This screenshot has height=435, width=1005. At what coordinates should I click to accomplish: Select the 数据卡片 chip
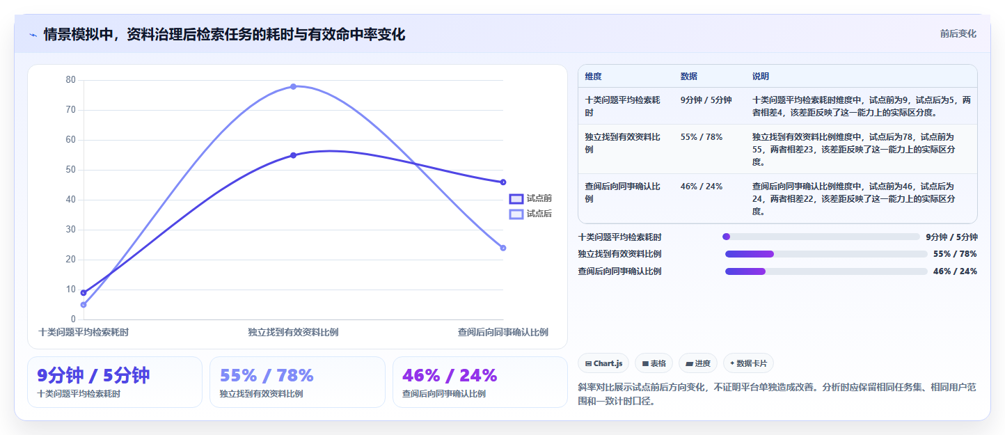[748, 363]
